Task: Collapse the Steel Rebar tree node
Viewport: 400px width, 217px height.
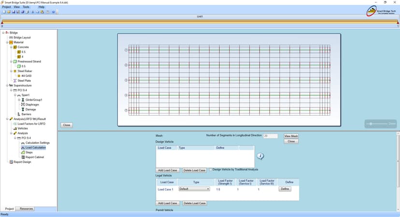Action: tap(11, 71)
